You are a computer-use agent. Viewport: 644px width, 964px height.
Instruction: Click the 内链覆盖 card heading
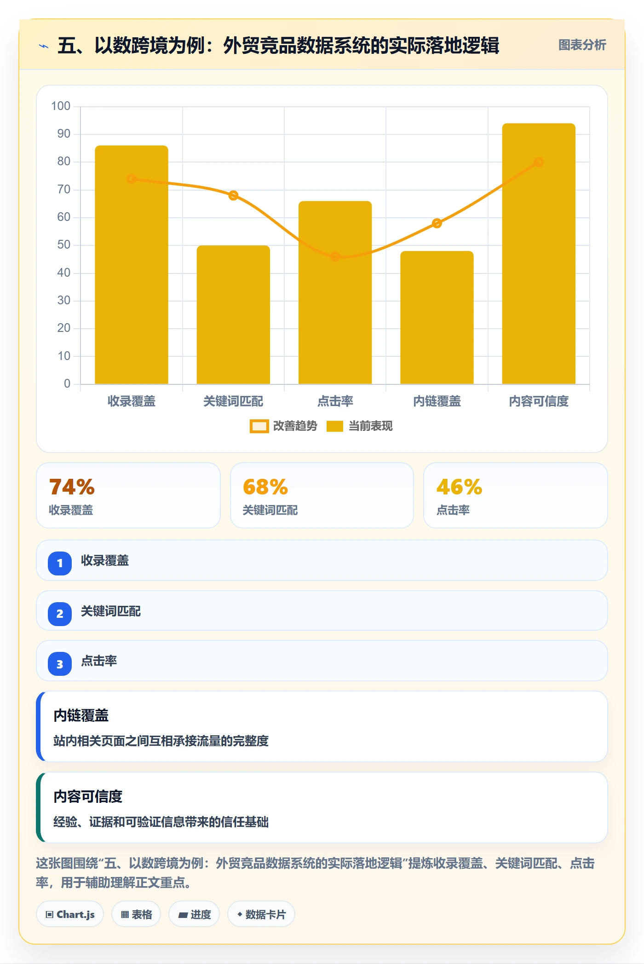(x=81, y=715)
